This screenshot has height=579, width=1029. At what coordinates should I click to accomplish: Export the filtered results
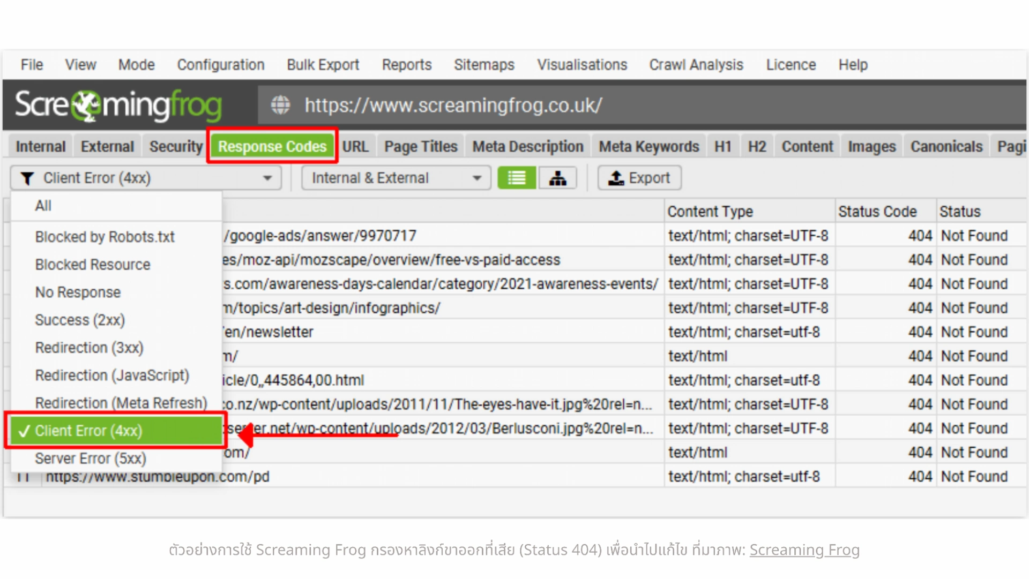639,178
